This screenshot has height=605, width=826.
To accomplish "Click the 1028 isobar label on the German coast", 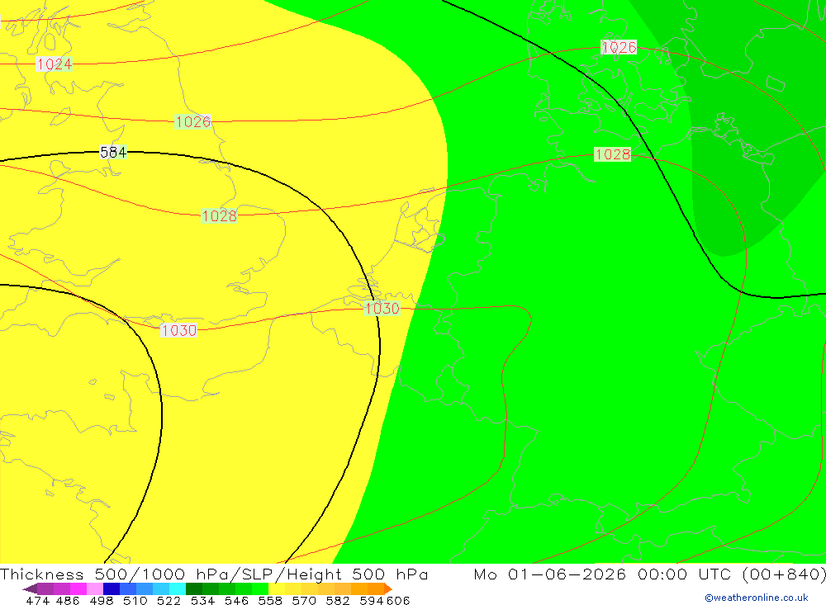I will (x=613, y=154).
